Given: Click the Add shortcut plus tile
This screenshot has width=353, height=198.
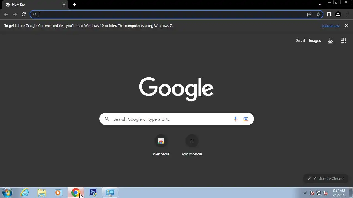Looking at the screenshot, I should pyautogui.click(x=192, y=141).
